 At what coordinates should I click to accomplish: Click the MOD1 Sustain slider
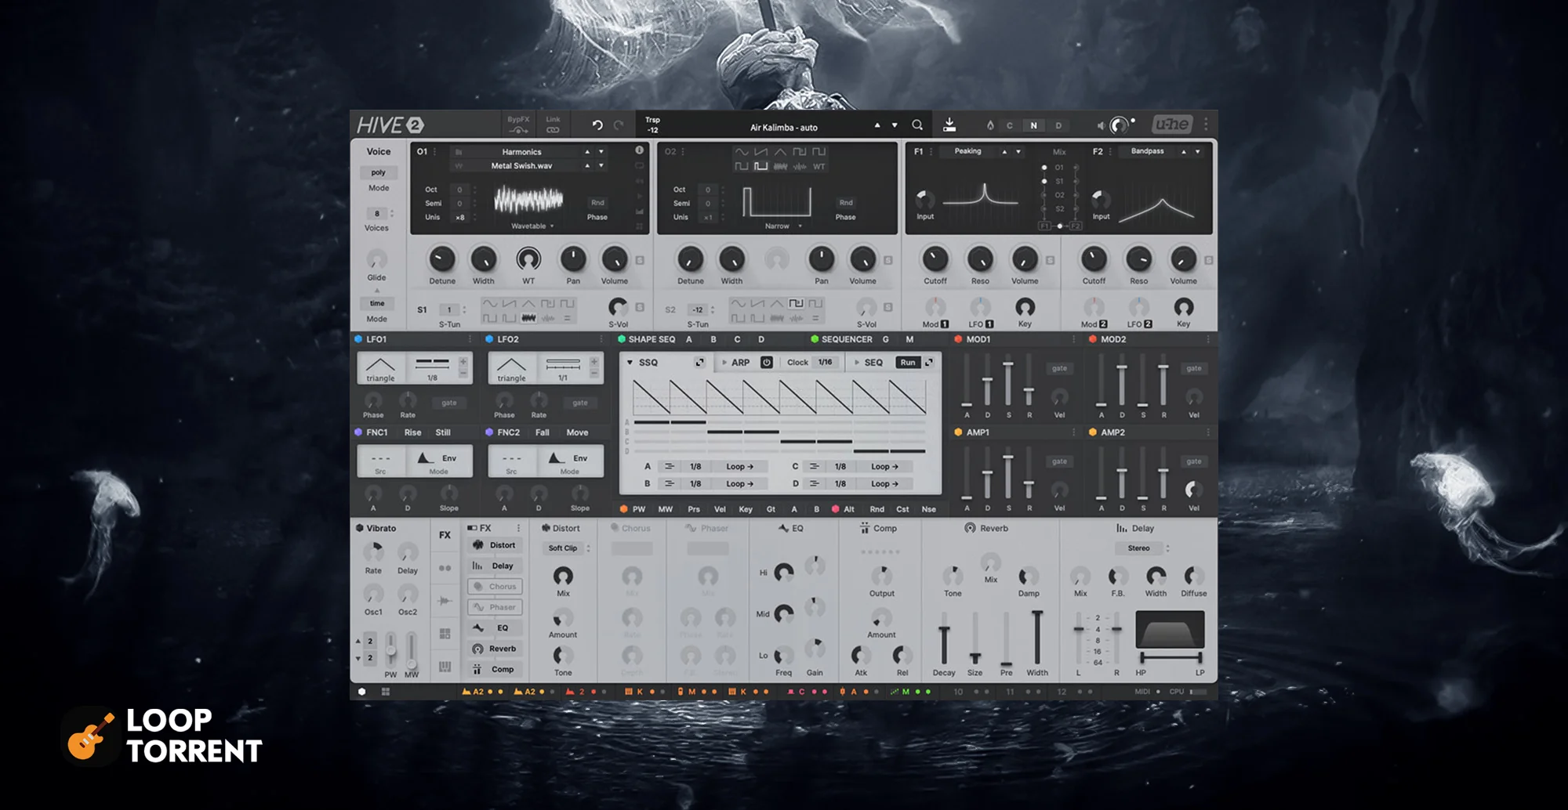(1008, 381)
